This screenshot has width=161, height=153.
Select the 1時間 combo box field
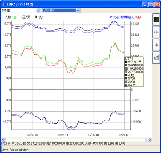tap(21, 11)
